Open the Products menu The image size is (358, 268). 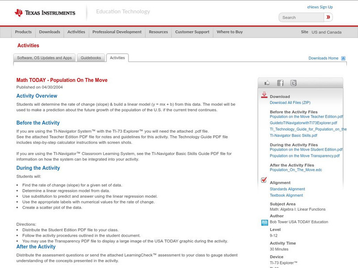23,32
